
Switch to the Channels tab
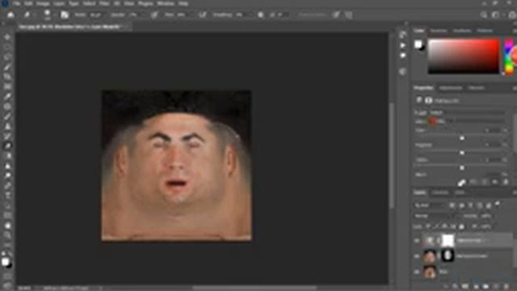(x=440, y=192)
